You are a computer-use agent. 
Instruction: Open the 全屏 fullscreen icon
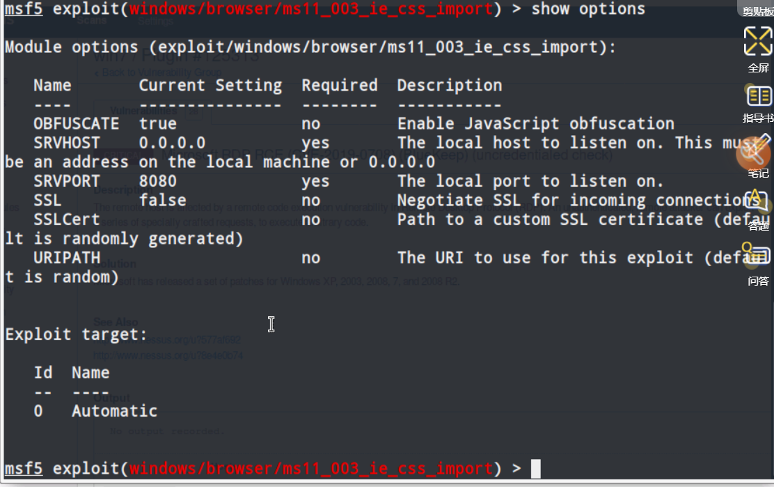[x=758, y=41]
